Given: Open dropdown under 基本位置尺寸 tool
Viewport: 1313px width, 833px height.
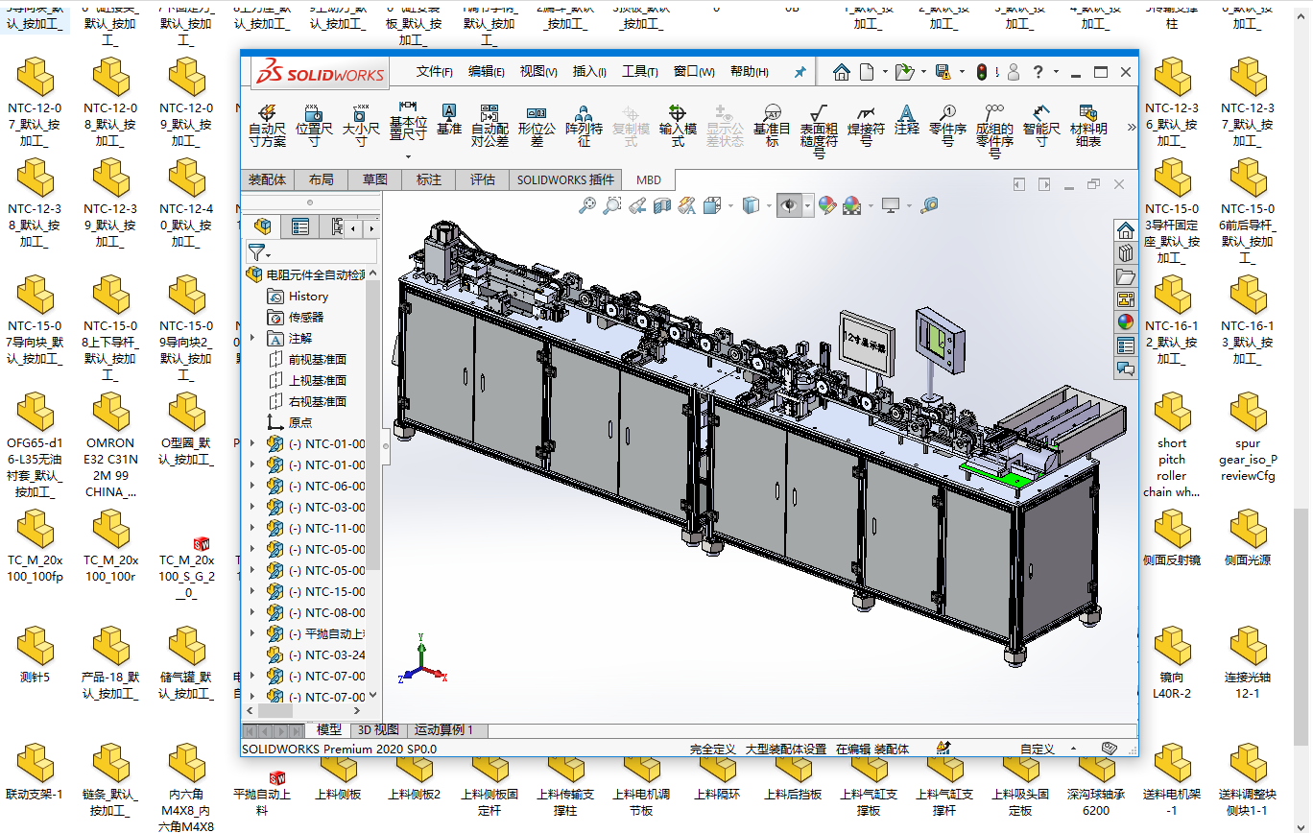Looking at the screenshot, I should click(408, 156).
